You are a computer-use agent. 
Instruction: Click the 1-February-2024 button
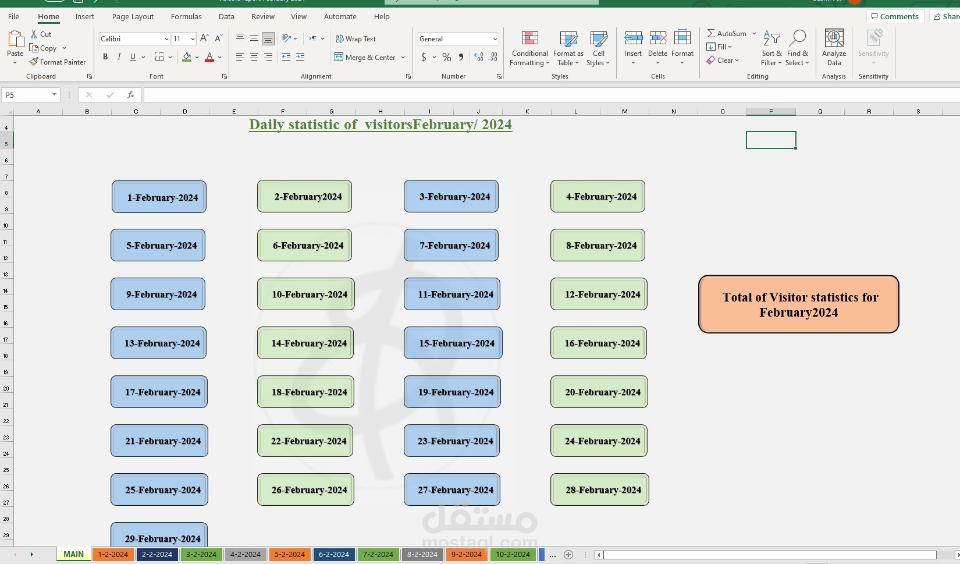pyautogui.click(x=159, y=197)
